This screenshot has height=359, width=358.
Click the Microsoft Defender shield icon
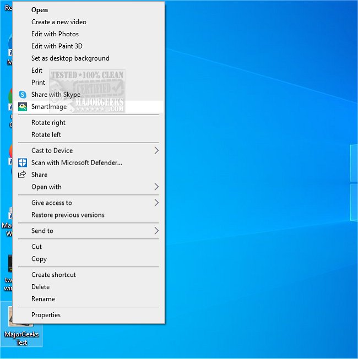point(23,162)
